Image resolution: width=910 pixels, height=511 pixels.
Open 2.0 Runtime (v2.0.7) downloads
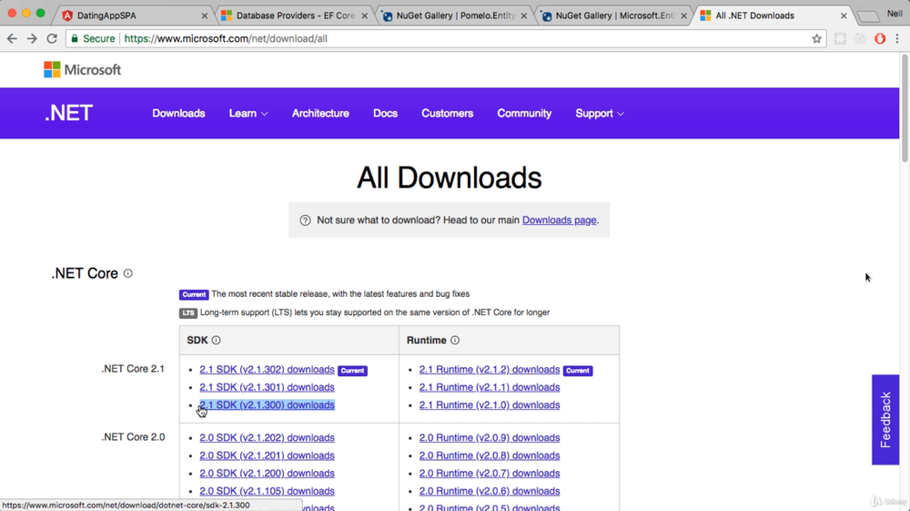click(x=490, y=474)
